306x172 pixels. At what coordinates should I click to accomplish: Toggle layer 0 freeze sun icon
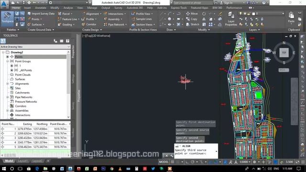(245, 14)
